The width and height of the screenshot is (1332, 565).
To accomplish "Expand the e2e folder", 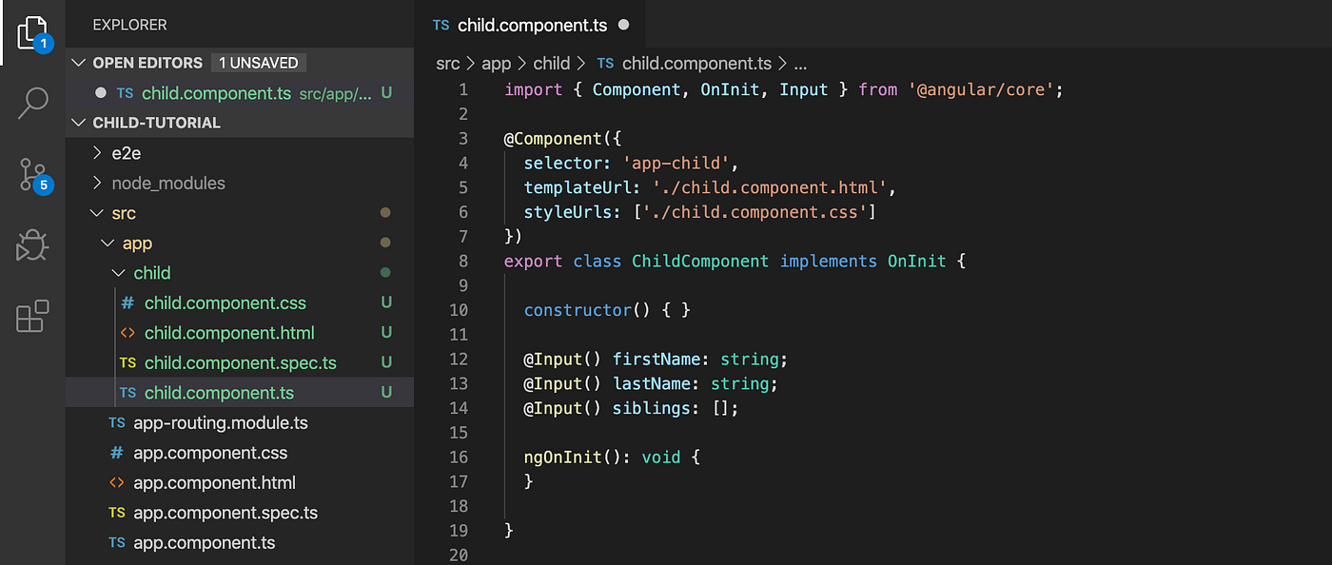I will pyautogui.click(x=239, y=153).
